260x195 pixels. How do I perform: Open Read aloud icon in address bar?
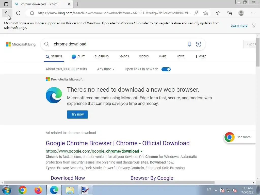tap(196, 13)
